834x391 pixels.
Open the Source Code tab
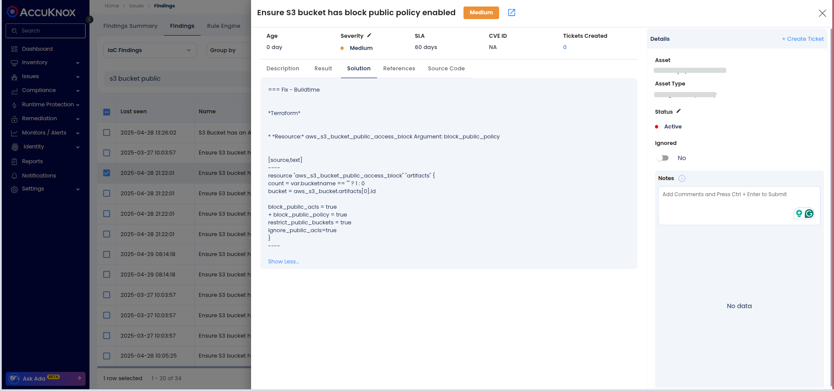[x=446, y=69]
